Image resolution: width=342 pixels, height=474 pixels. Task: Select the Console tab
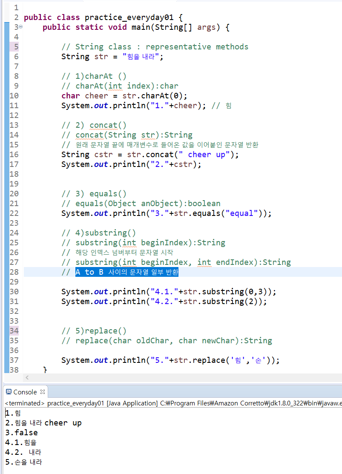point(26,392)
